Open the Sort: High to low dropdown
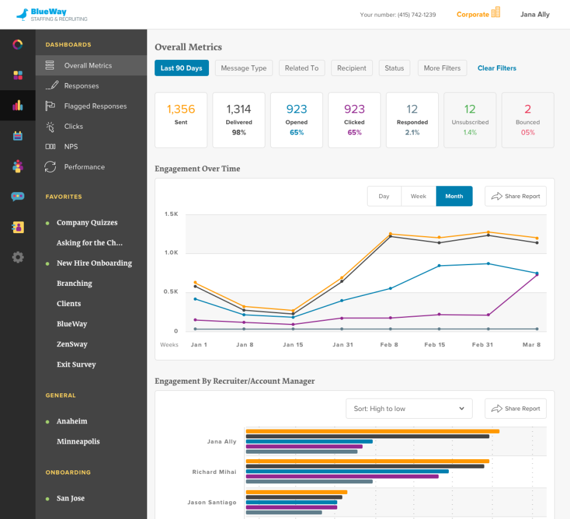 409,409
